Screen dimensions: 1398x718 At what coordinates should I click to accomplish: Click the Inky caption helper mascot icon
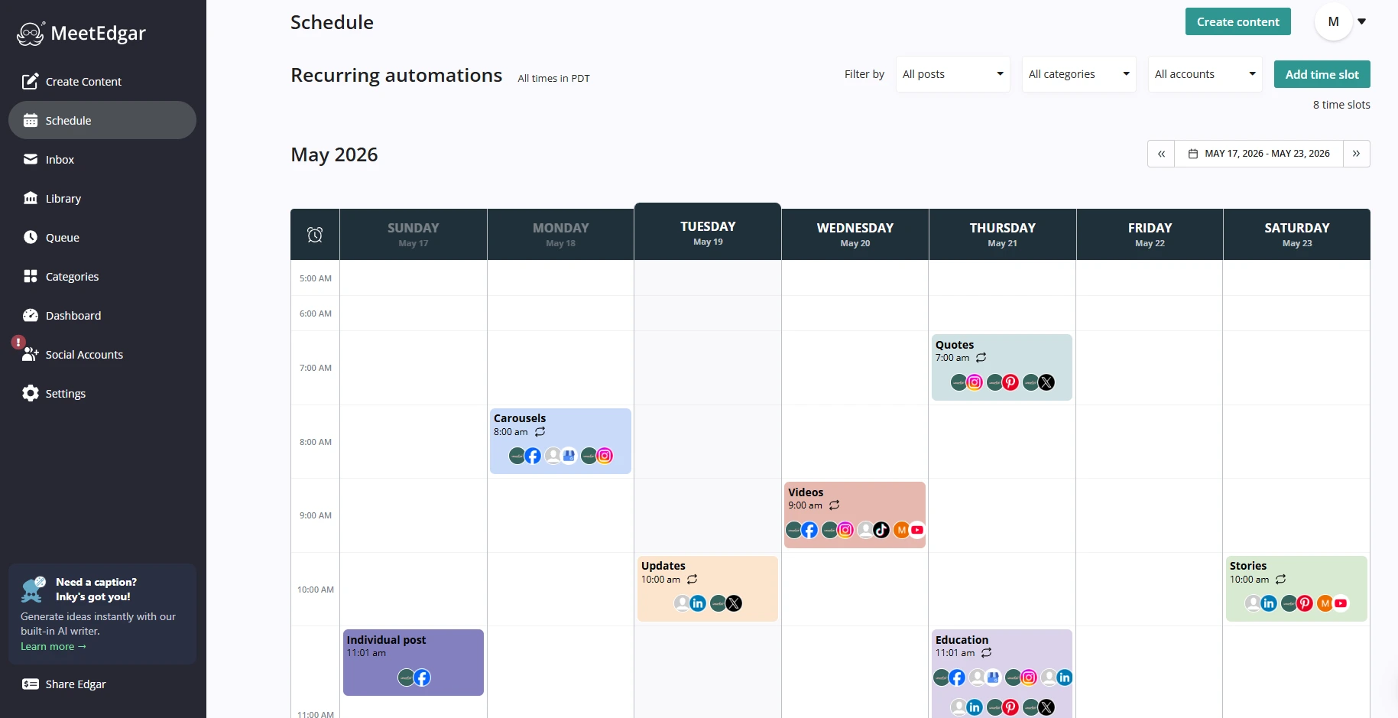pos(34,589)
